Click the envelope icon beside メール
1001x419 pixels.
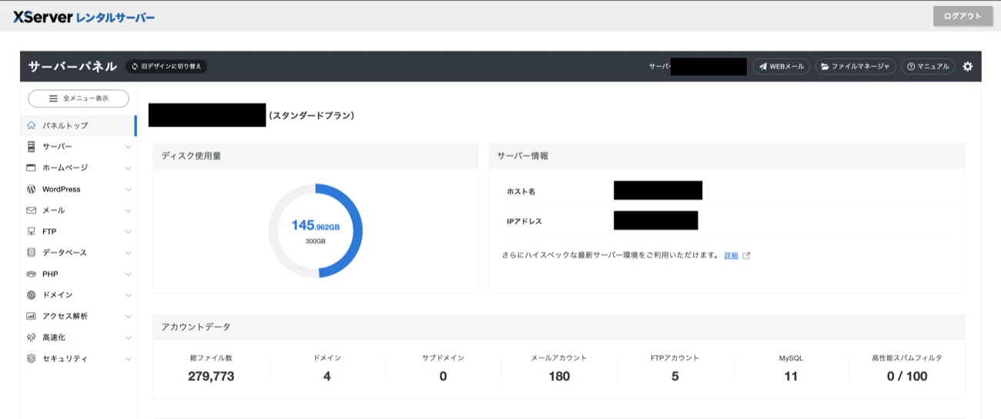[32, 210]
